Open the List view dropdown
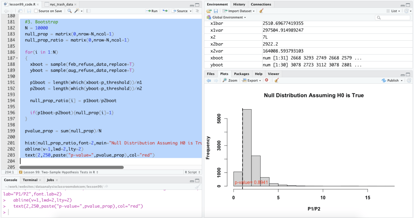The image size is (414, 218). click(x=393, y=11)
